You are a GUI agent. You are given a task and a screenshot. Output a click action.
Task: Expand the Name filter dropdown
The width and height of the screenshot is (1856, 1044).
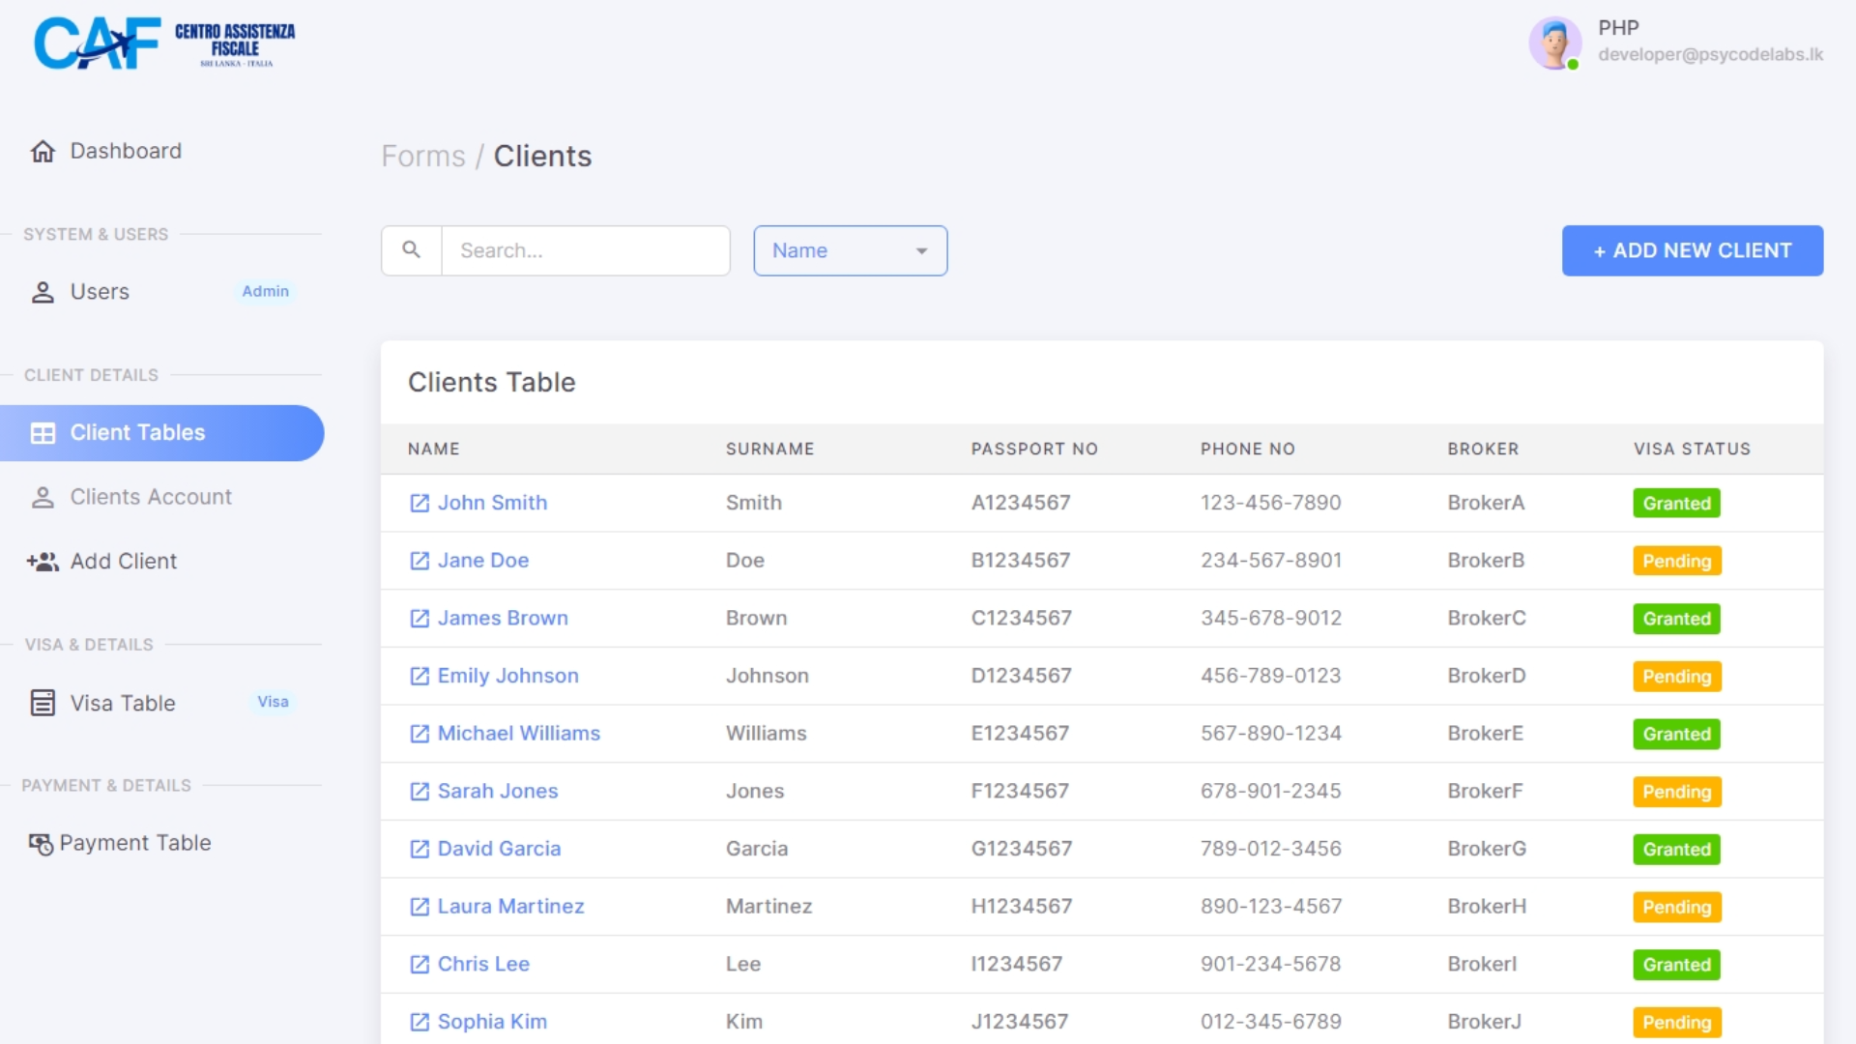click(x=850, y=250)
